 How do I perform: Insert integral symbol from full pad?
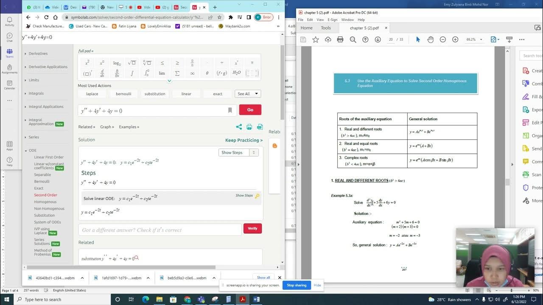click(132, 73)
